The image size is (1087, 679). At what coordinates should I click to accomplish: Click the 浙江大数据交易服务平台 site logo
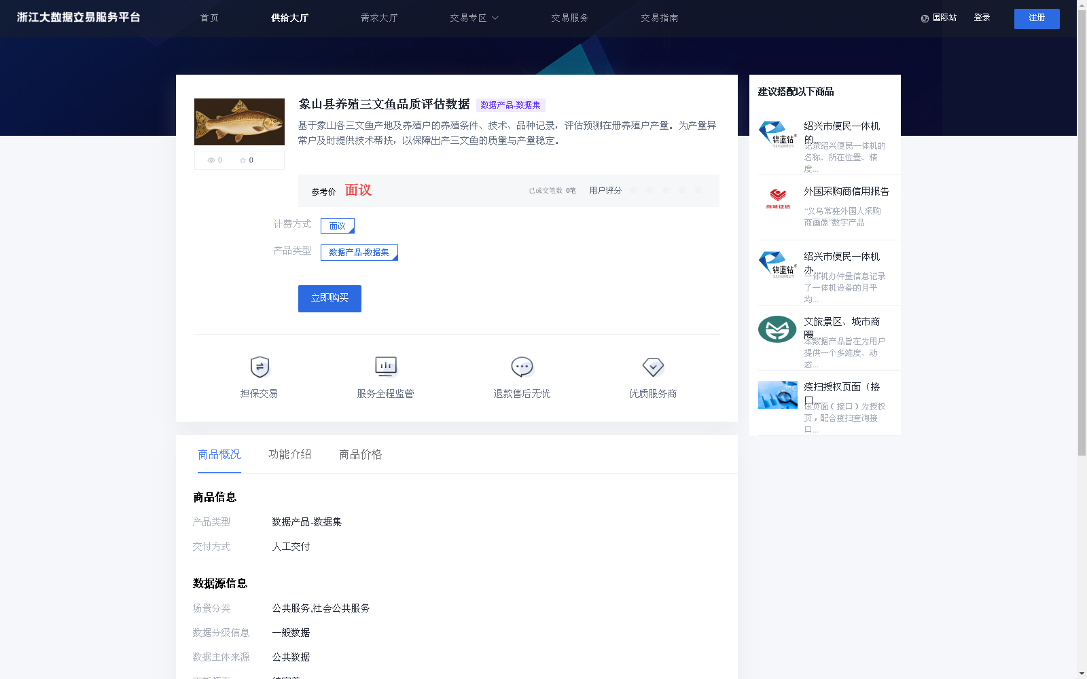tap(79, 17)
